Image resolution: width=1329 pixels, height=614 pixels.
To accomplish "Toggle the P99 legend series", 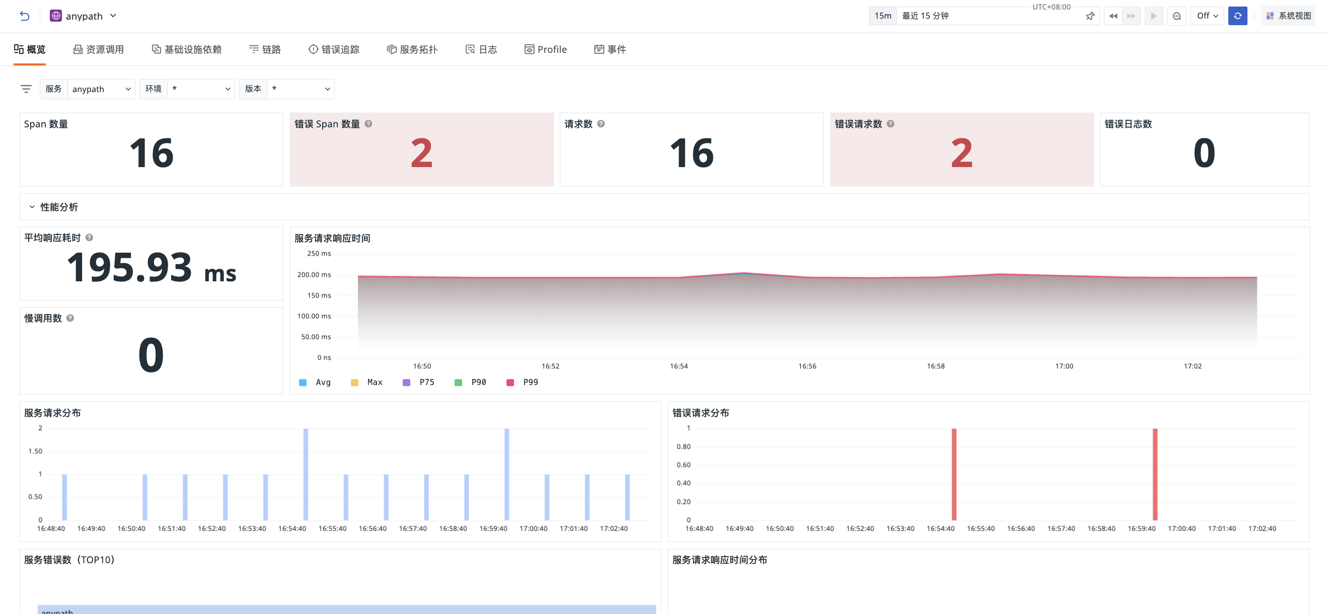I will coord(523,382).
